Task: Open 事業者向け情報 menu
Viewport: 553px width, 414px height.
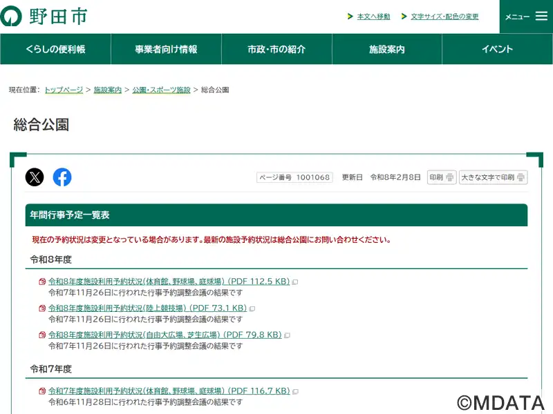Action: pyautogui.click(x=166, y=49)
